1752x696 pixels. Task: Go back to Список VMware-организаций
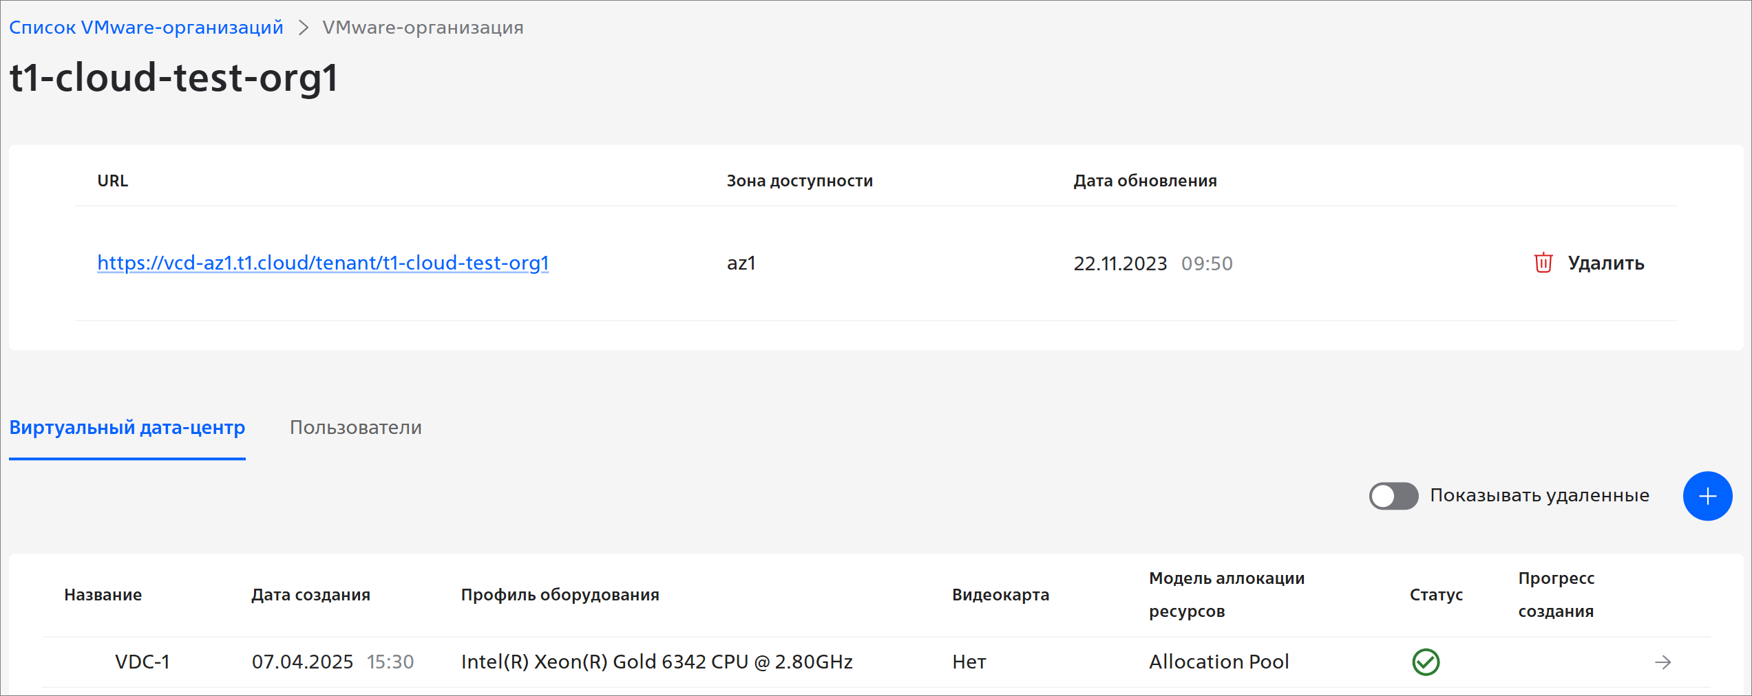(x=146, y=28)
